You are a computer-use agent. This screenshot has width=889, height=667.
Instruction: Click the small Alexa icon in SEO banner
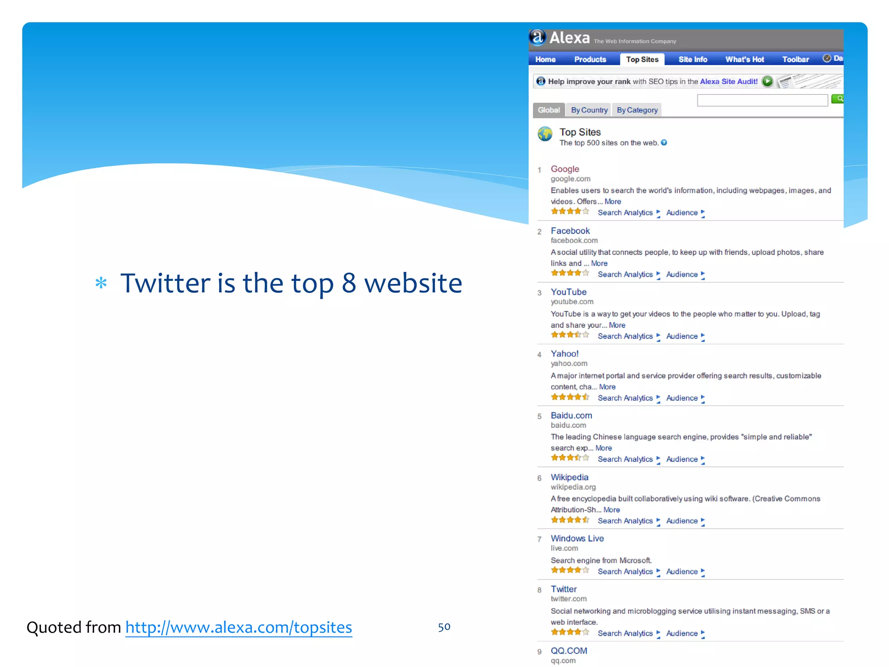[540, 81]
